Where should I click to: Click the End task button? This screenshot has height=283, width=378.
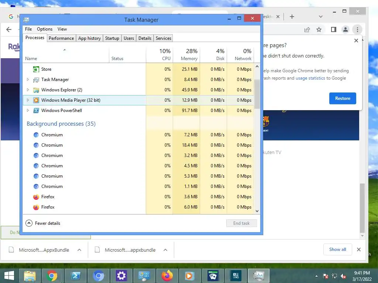(x=241, y=223)
